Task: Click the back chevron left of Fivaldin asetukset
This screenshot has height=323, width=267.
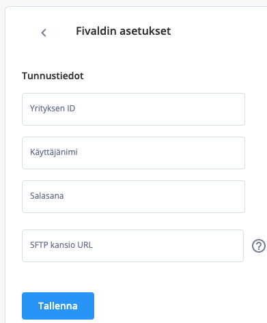Action: [44, 33]
